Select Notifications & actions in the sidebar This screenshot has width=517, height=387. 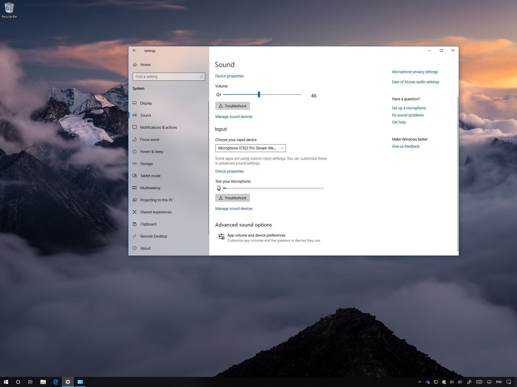point(159,127)
